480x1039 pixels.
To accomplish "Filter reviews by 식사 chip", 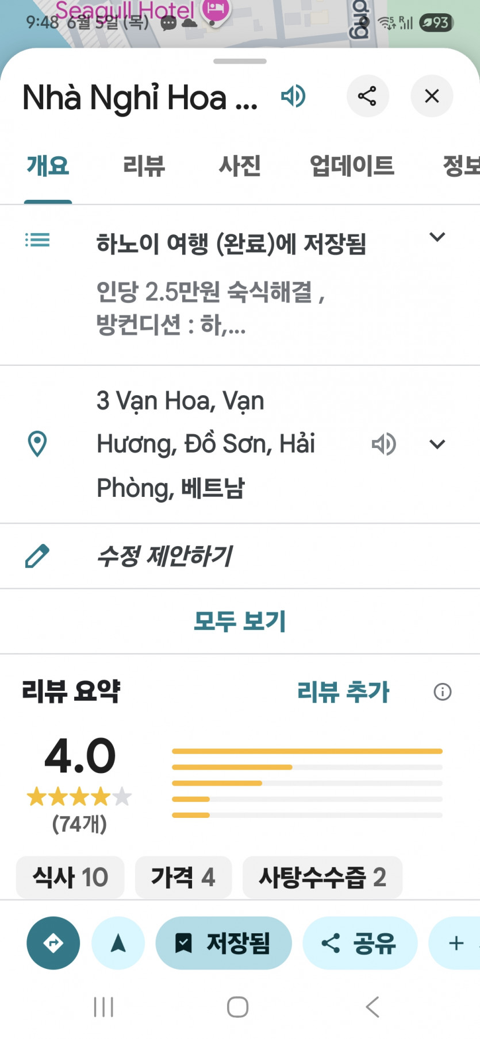I will (x=70, y=877).
